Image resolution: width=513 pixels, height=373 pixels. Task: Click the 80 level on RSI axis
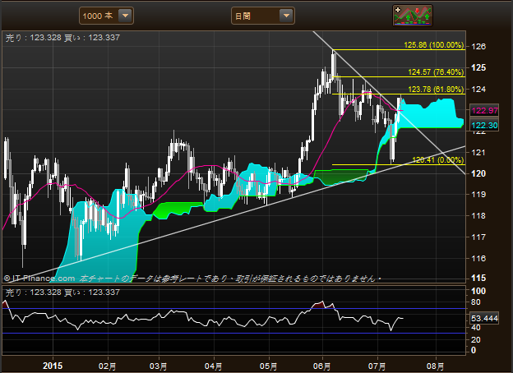pos(475,302)
